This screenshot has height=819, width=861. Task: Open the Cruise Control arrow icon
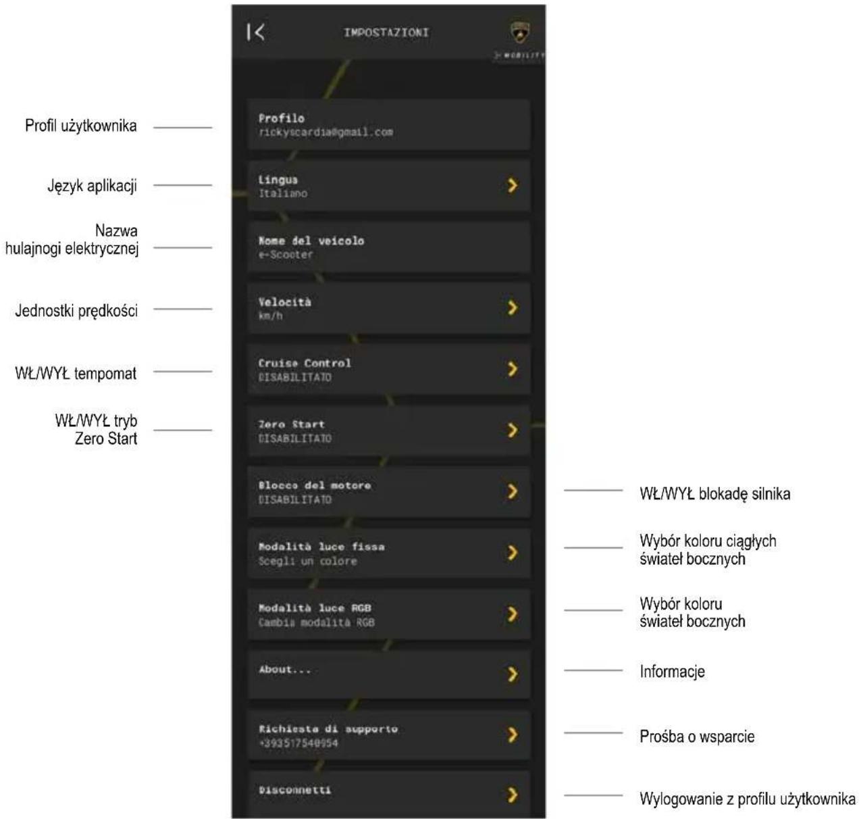tap(513, 369)
